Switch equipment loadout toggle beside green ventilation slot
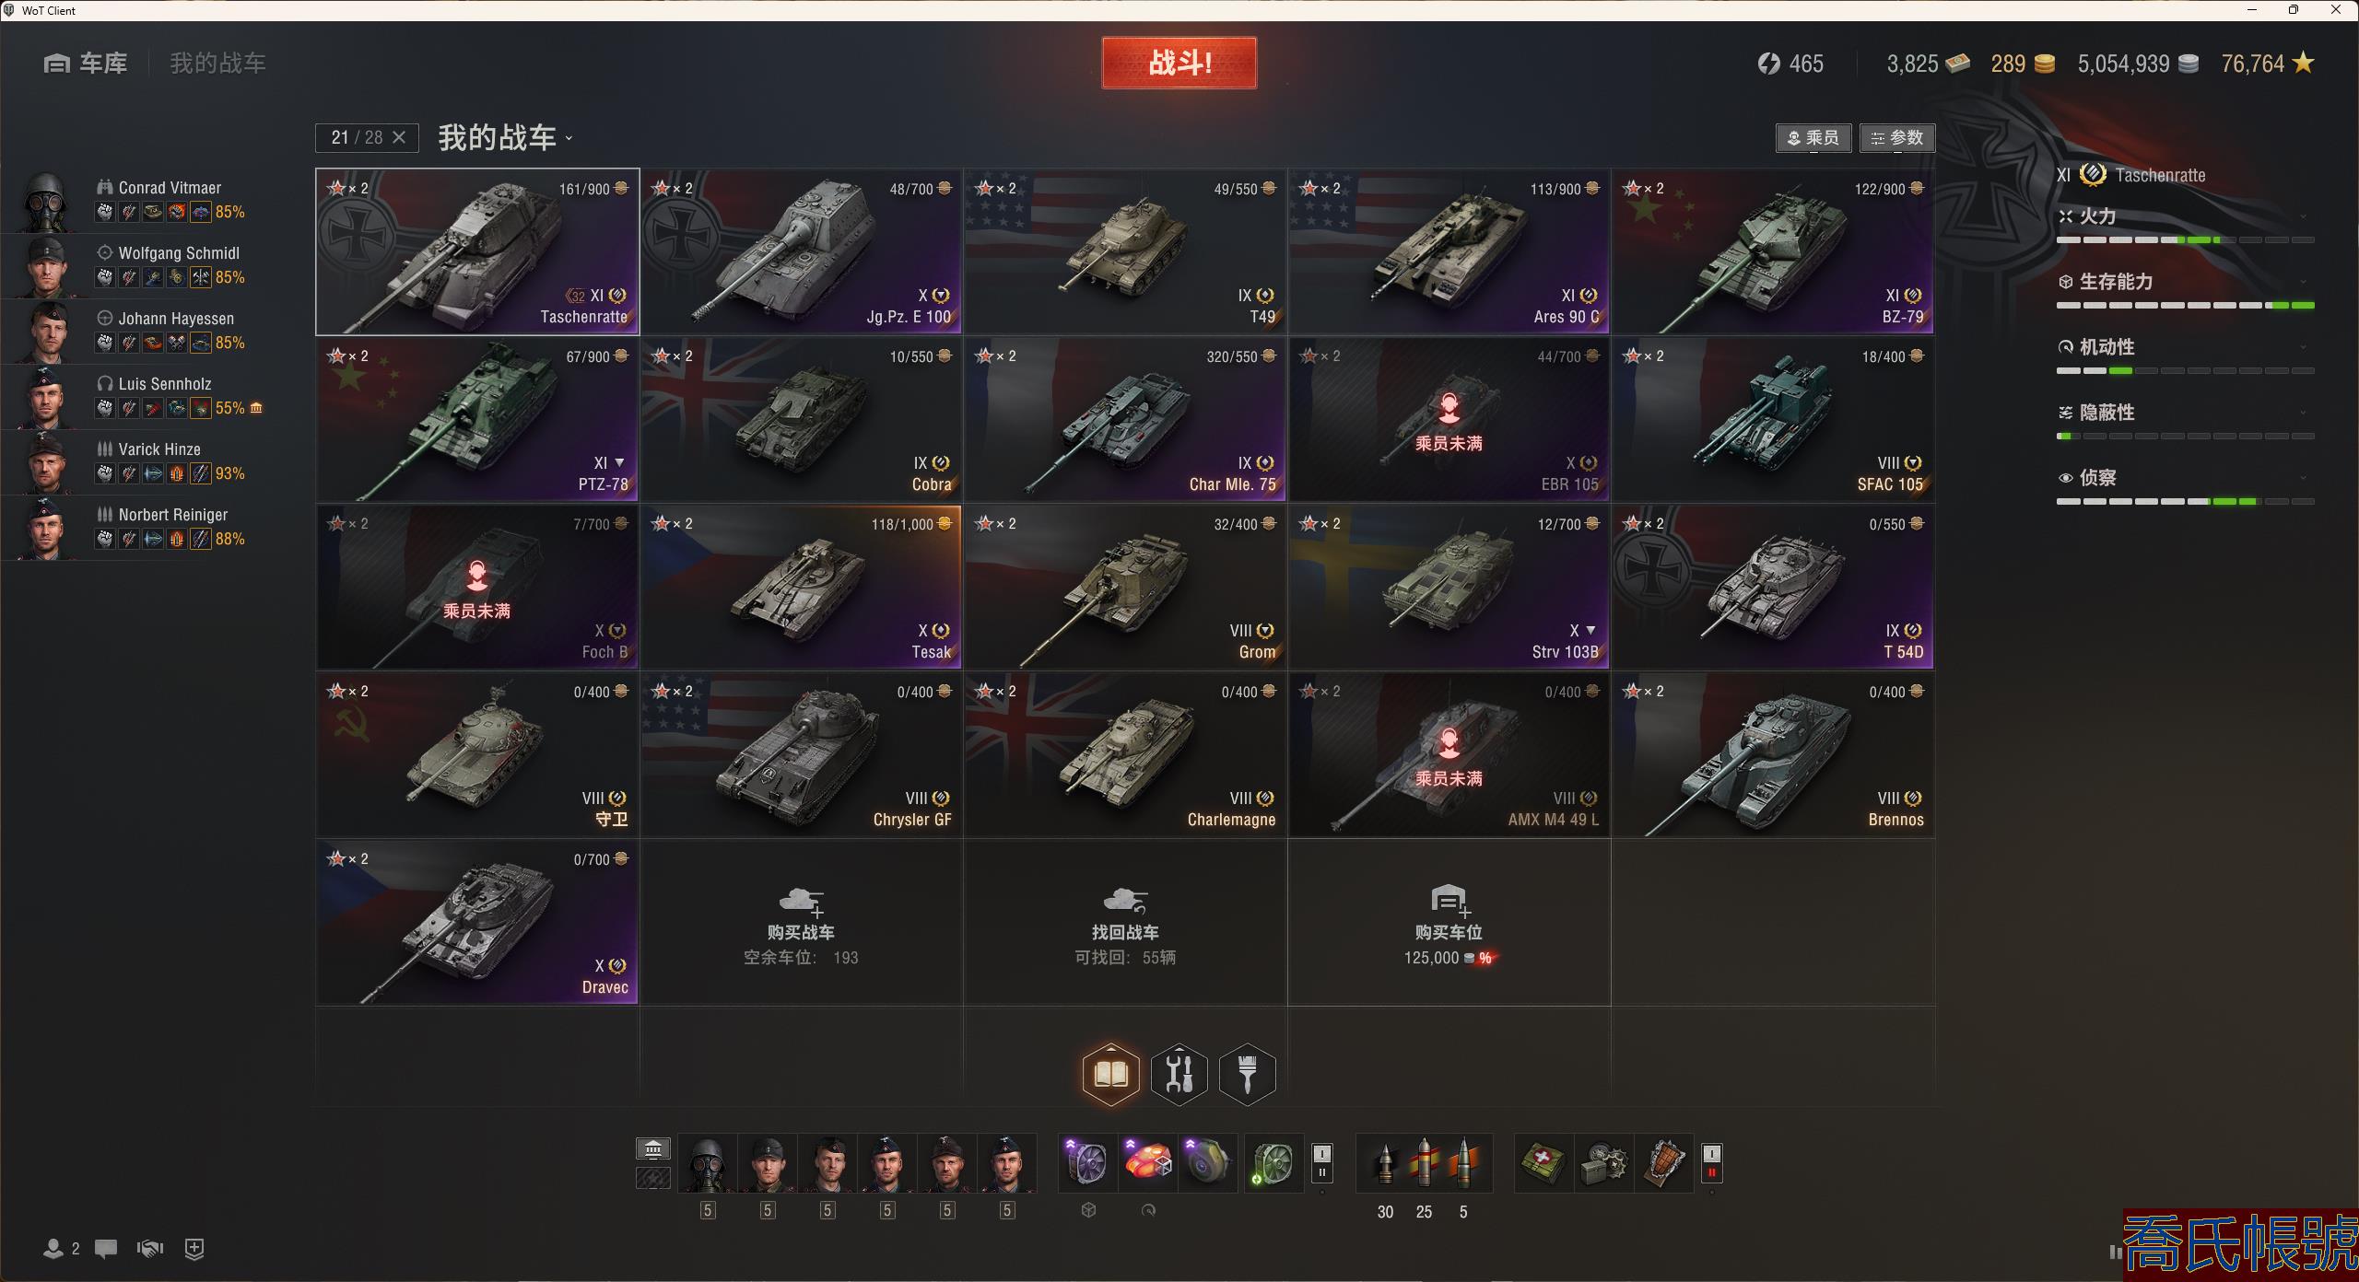This screenshot has height=1282, width=2359. pos(1321,1163)
